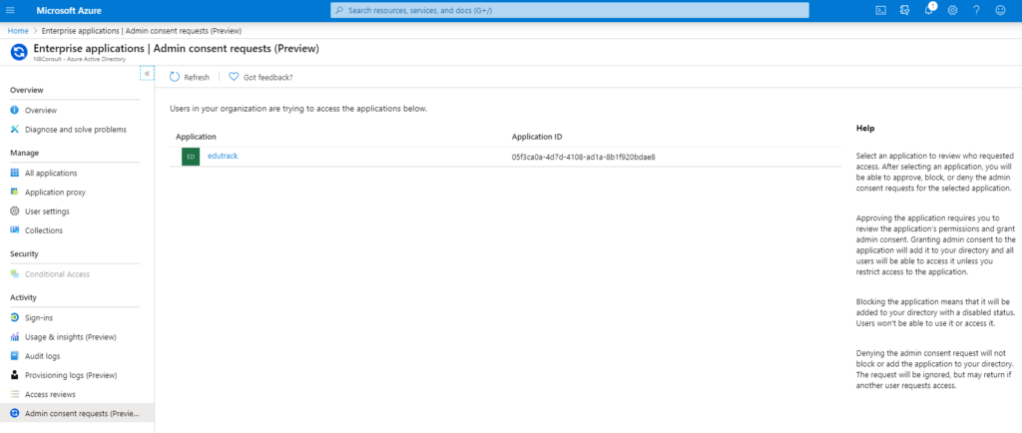Focus the Search resources, services, and docs box
This screenshot has height=433, width=1022.
pos(570,10)
